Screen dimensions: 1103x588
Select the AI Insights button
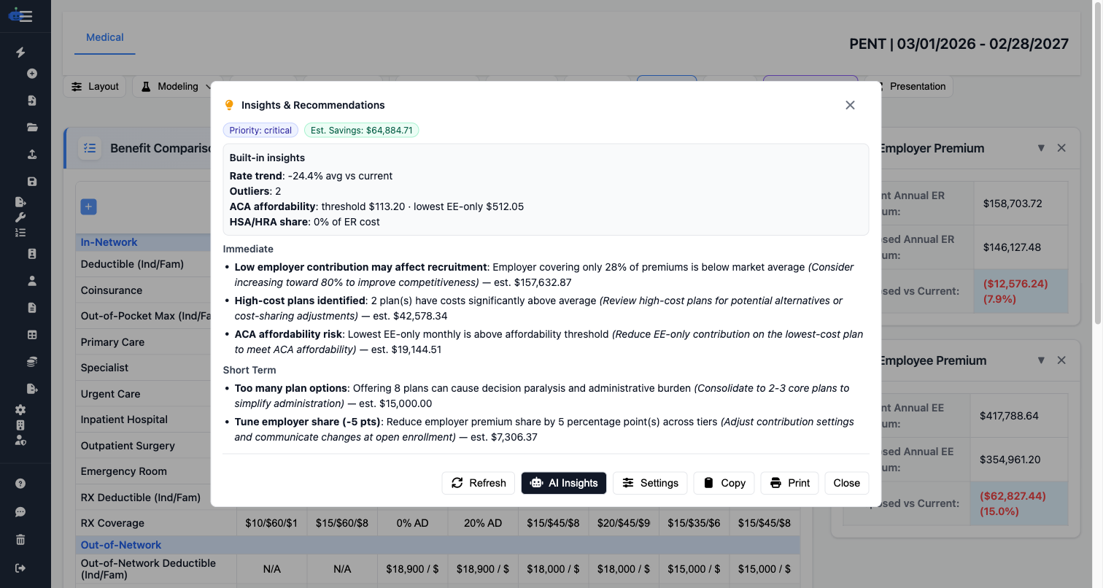(564, 483)
